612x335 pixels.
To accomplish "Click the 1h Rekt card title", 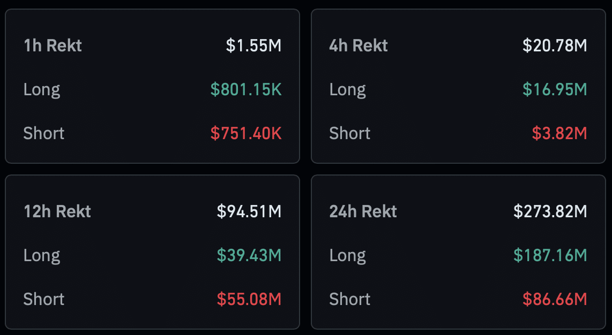I will click(x=53, y=45).
